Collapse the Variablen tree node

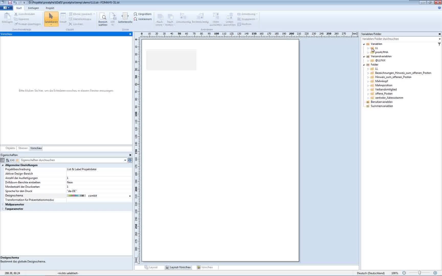coord(364,44)
